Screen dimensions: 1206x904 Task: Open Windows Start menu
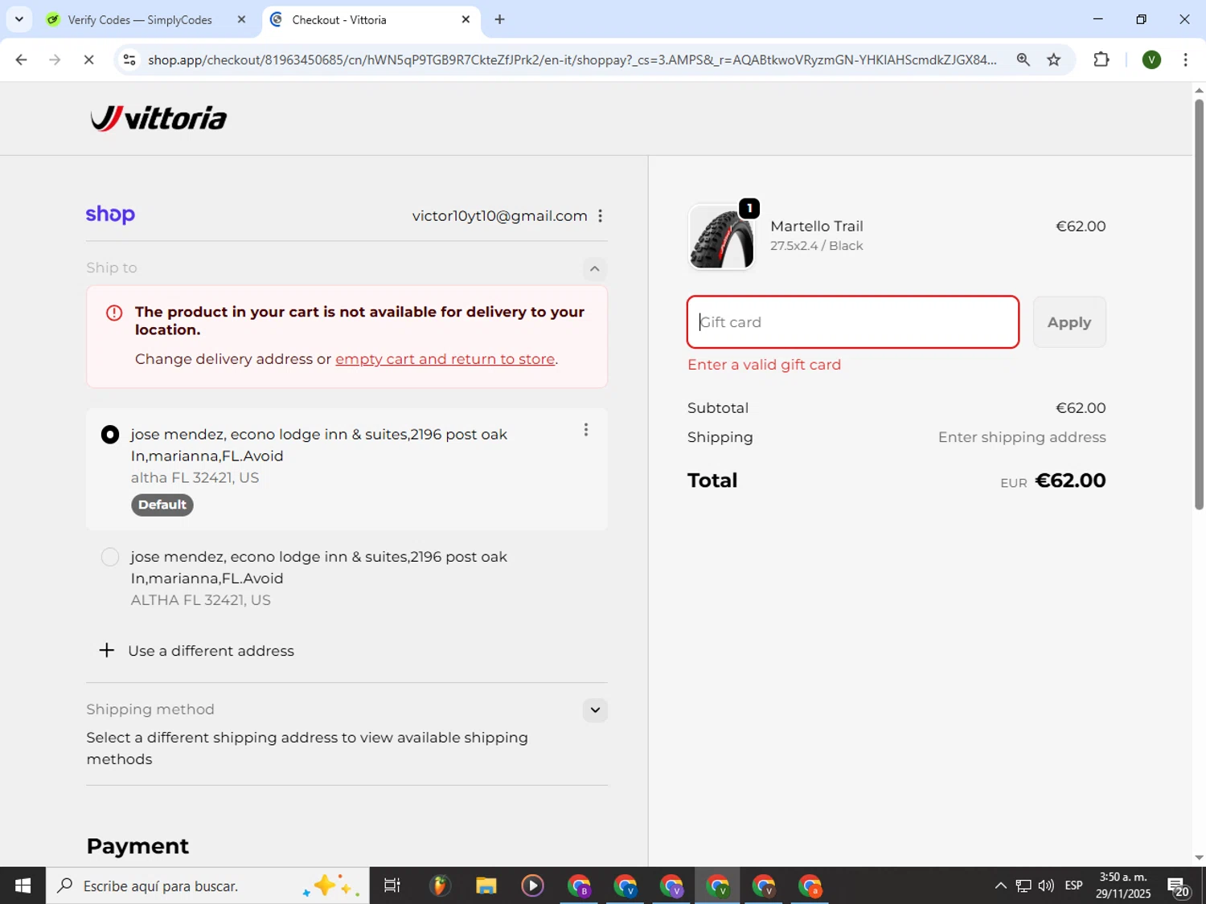pyautogui.click(x=23, y=886)
